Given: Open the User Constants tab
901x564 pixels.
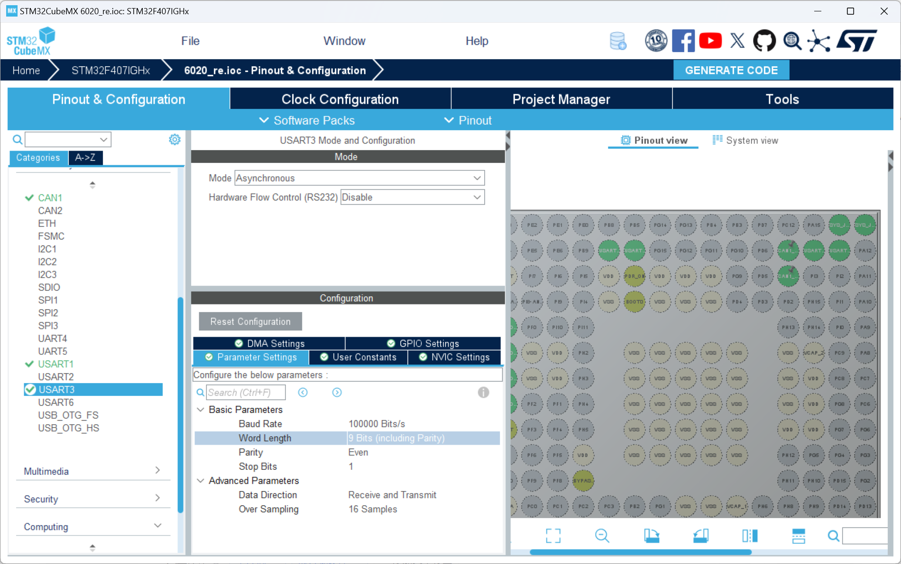Looking at the screenshot, I should pos(358,357).
